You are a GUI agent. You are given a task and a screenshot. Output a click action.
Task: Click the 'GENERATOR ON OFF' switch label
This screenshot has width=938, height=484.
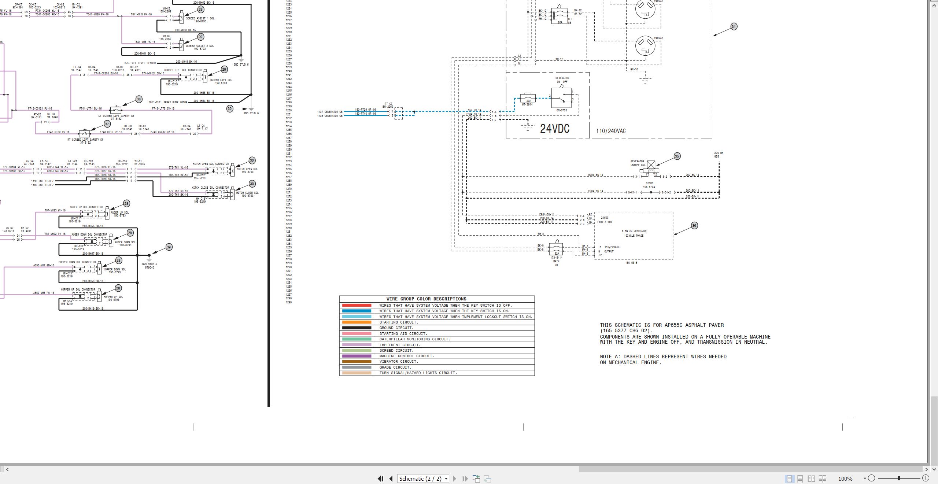point(562,80)
